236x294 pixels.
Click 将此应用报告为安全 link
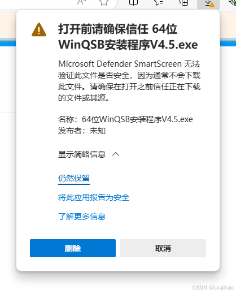click(x=94, y=197)
